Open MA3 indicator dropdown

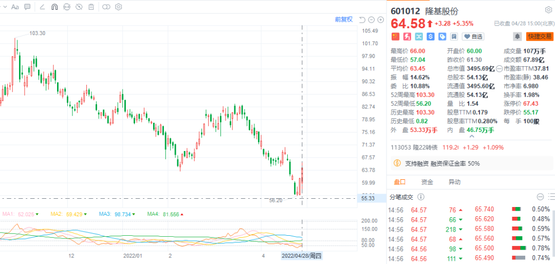(134, 214)
